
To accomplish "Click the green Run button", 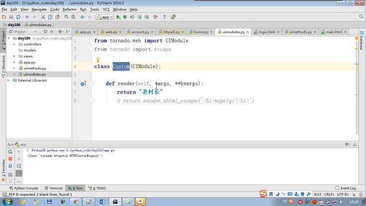I will 118,17.
